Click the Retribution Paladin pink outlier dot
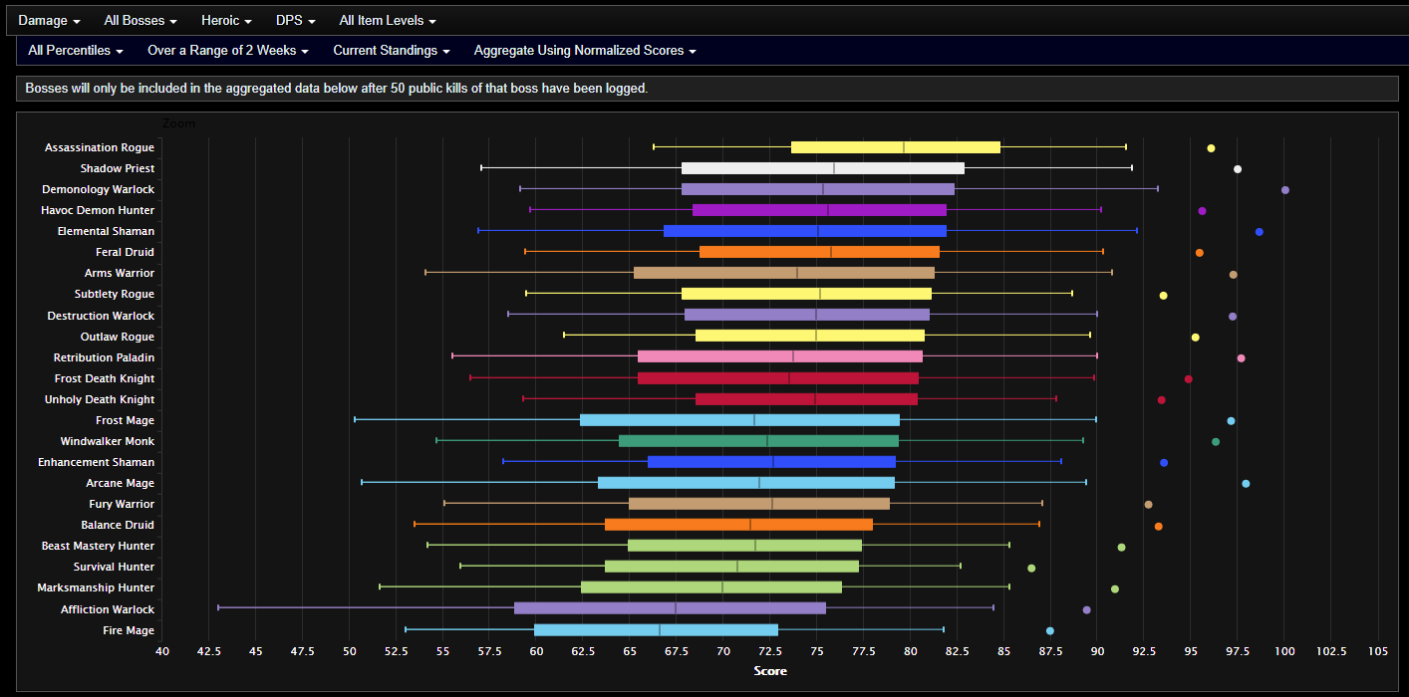This screenshot has width=1409, height=697. tap(1241, 358)
